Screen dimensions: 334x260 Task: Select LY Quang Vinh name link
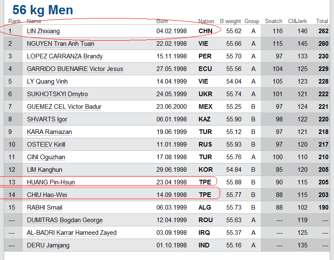[x=47, y=81]
